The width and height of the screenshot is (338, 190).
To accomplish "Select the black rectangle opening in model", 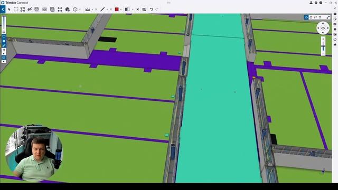I will coord(107,40).
